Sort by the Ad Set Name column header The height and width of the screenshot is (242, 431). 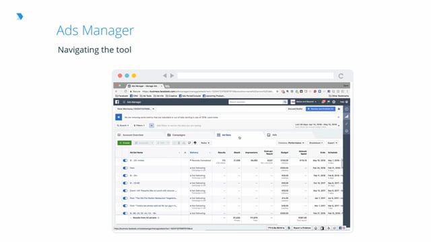136,153
